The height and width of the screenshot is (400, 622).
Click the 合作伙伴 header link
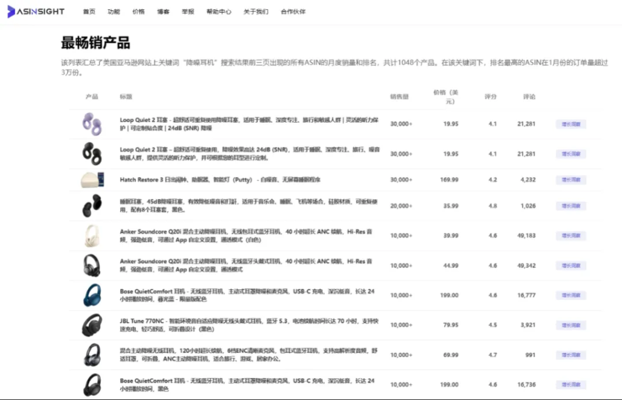(x=293, y=12)
